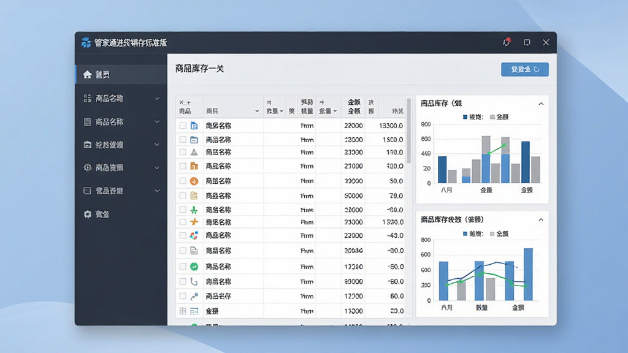Image resolution: width=628 pixels, height=353 pixels.
Task: Click the orange building icon in the table
Action: point(194,165)
